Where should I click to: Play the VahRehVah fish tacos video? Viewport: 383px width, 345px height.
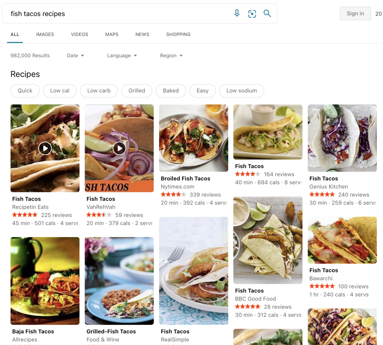119,148
